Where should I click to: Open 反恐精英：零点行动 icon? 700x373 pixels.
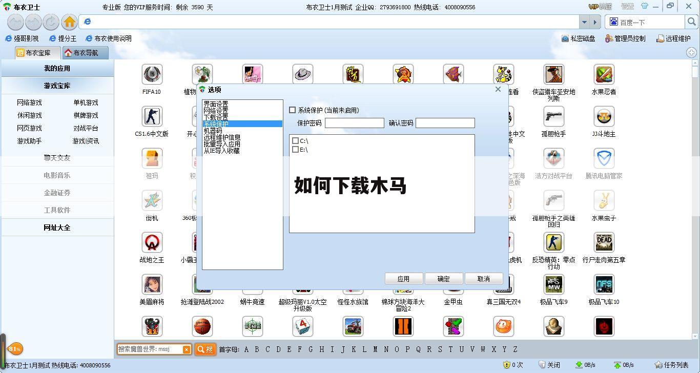pos(553,243)
